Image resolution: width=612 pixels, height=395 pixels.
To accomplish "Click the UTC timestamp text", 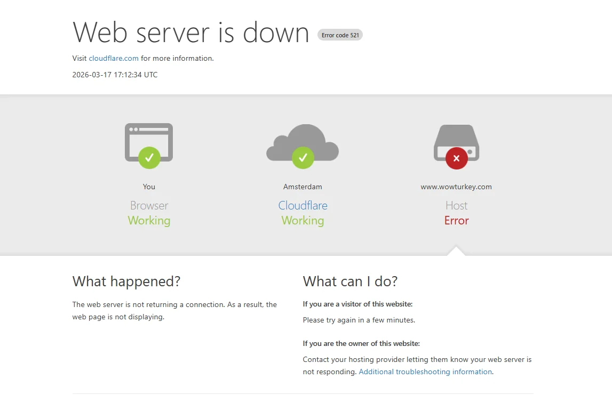I will (115, 75).
